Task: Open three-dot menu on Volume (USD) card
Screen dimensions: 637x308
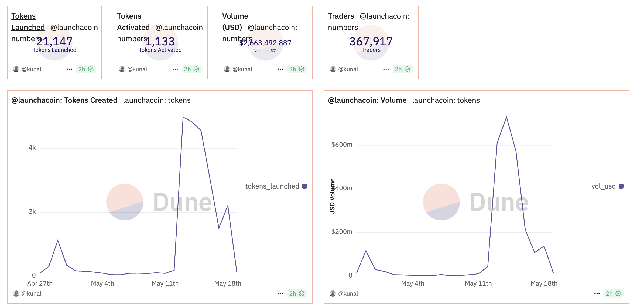Action: coord(280,69)
